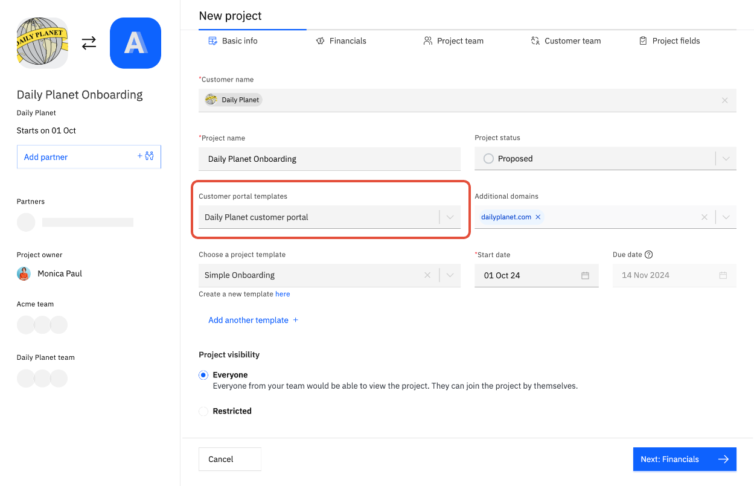The image size is (754, 486).
Task: Select Everyone project visibility
Action: [x=203, y=375]
